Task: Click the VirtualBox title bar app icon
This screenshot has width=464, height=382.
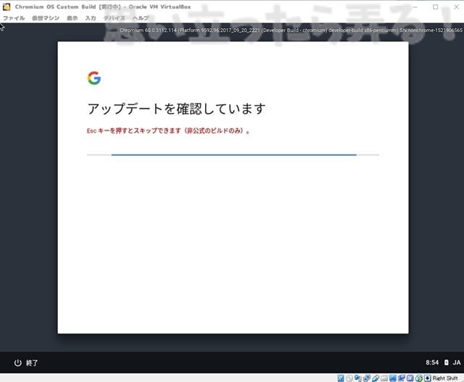Action: tap(7, 7)
